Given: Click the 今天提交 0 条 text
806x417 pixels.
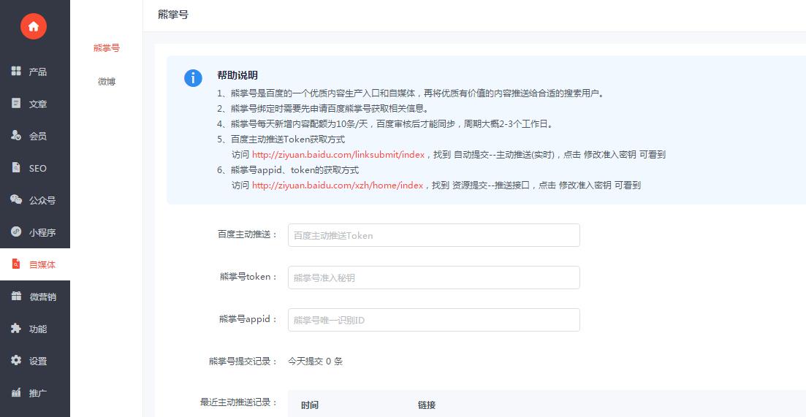Looking at the screenshot, I should (315, 361).
